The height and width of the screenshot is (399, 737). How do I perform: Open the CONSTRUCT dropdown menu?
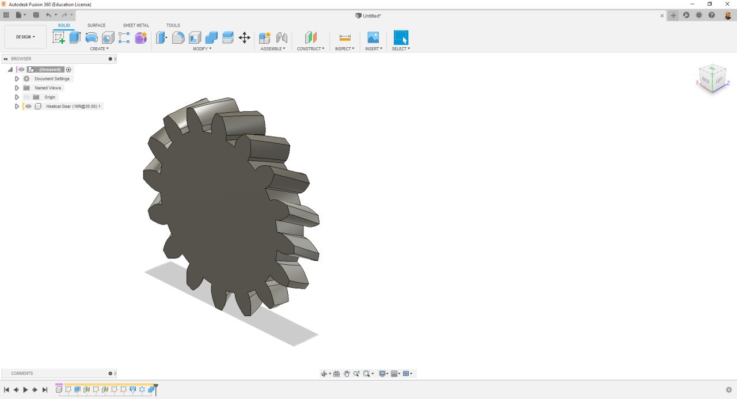[x=311, y=49]
